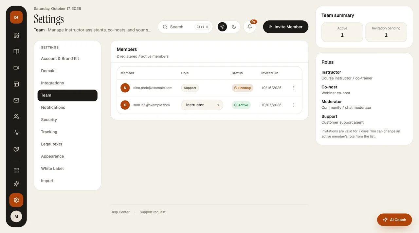Screen dimensions: 419x233
Task: Switch to dark mode moon toggle
Action: tap(234, 27)
